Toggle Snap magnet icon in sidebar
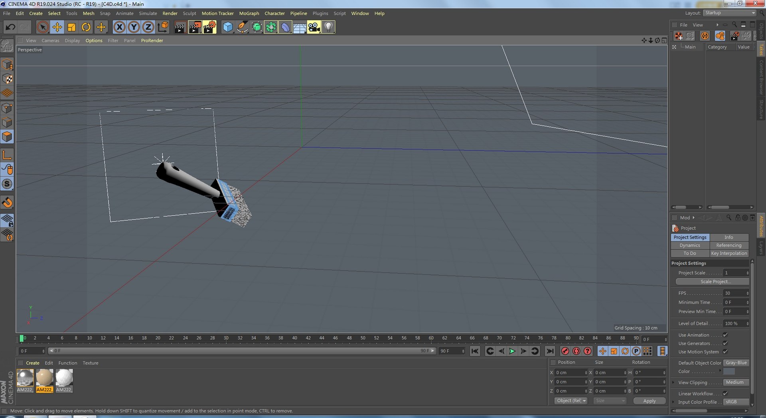The height and width of the screenshot is (418, 766). (7, 202)
